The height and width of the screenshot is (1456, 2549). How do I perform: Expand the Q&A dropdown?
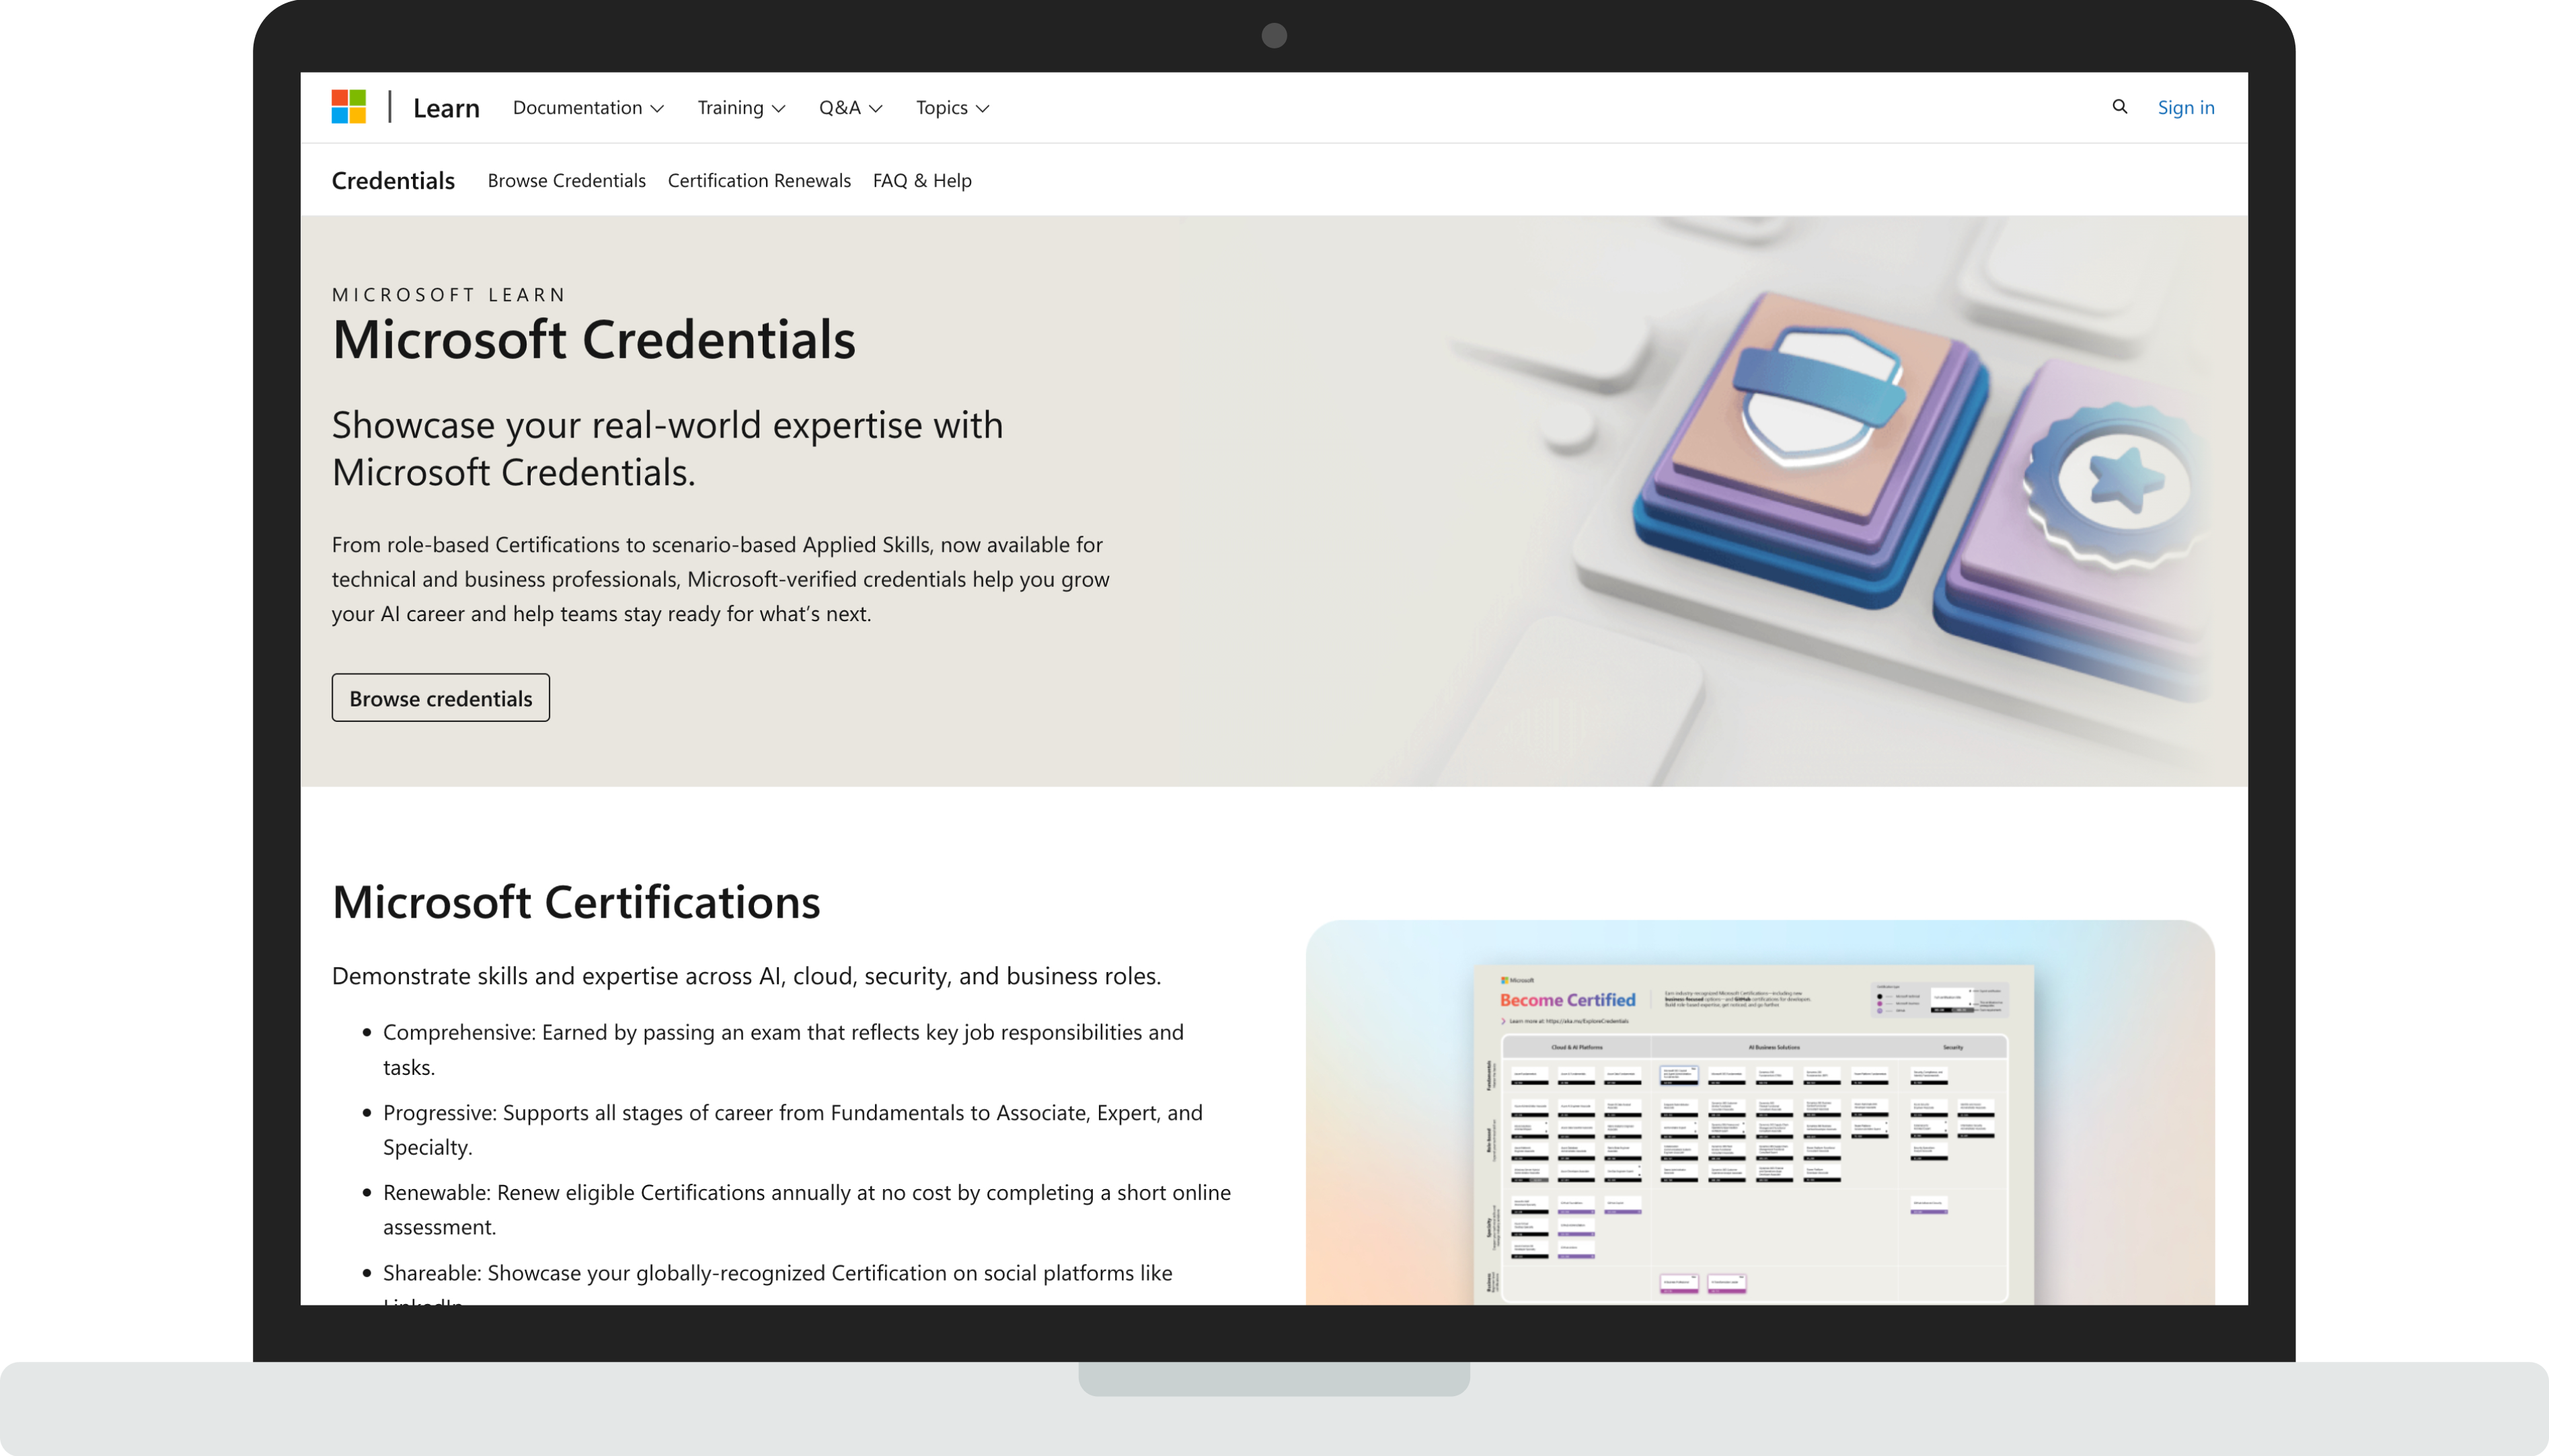tap(849, 108)
